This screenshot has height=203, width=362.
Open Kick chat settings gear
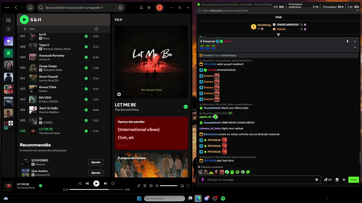point(344,180)
